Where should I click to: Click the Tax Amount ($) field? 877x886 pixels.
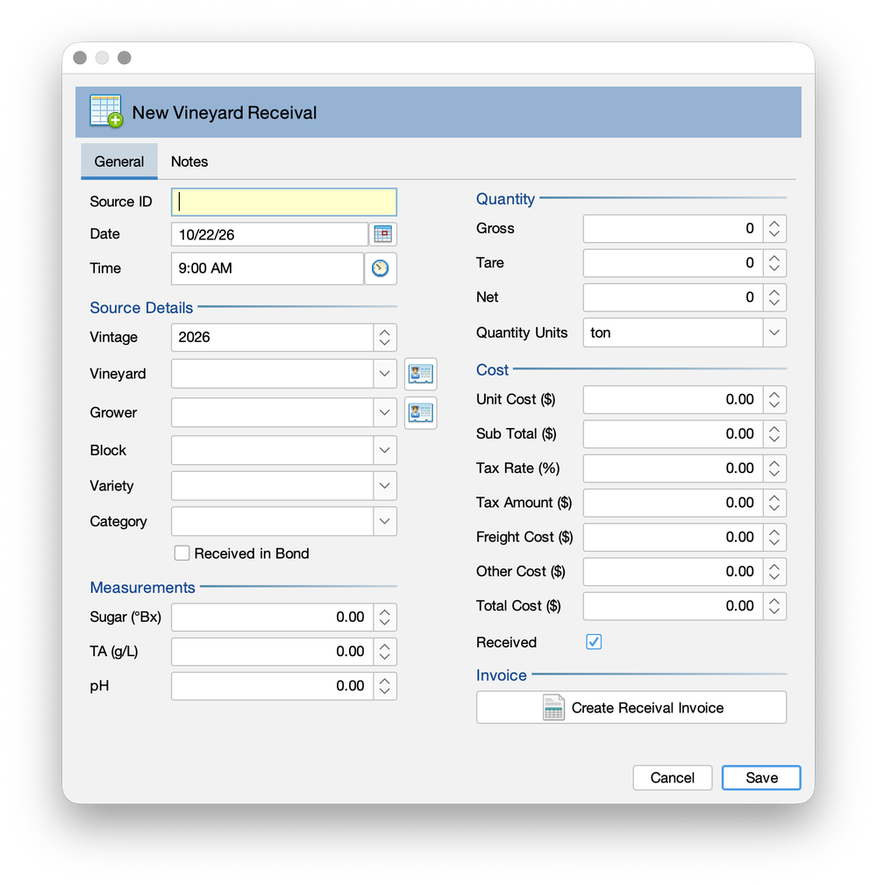tap(673, 504)
